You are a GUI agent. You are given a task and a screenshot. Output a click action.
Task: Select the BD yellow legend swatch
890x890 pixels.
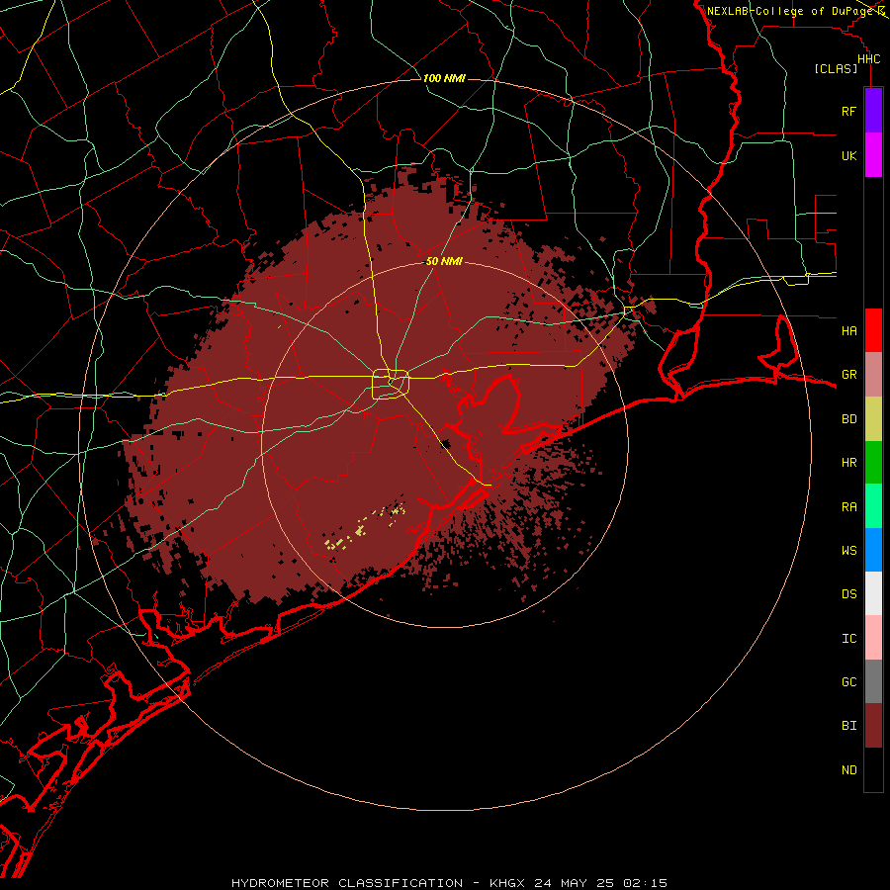click(x=873, y=419)
